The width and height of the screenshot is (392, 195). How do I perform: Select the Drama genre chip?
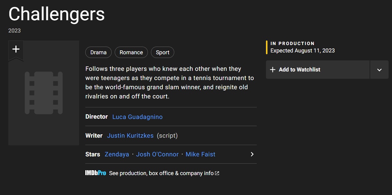(98, 52)
